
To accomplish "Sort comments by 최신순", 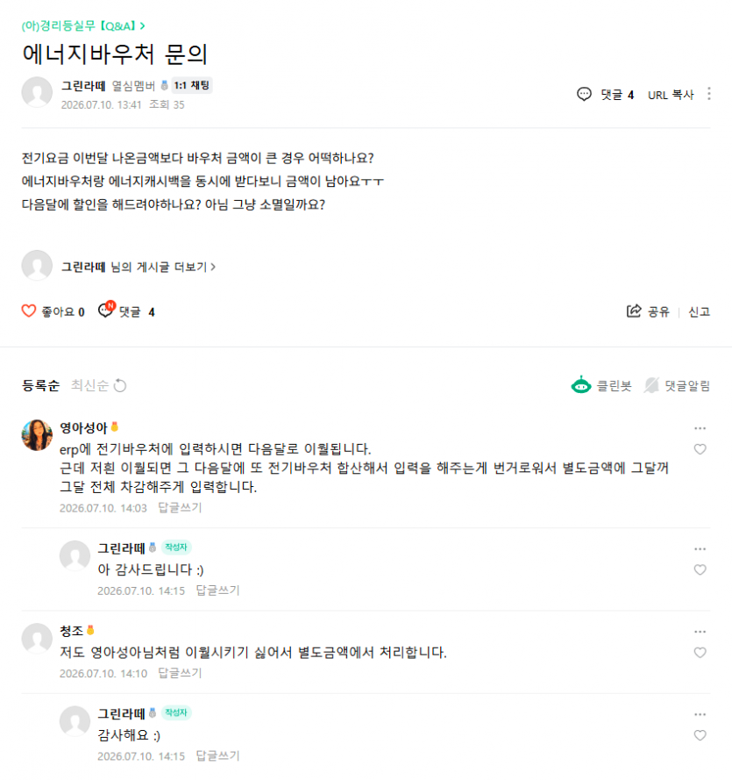I will (89, 385).
